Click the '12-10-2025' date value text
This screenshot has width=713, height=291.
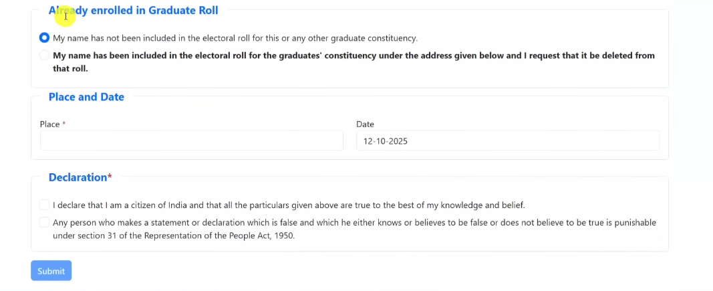[x=386, y=141]
